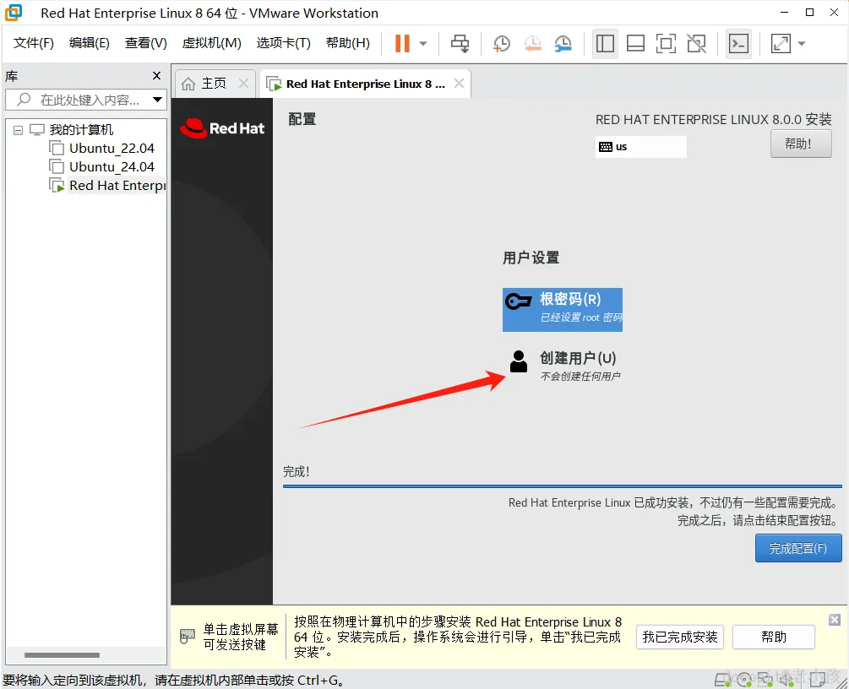Toggle the library sidebar visibility
849x689 pixels.
point(605,43)
